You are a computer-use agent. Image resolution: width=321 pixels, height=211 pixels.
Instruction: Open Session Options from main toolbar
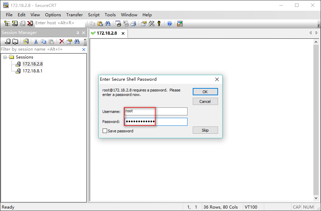click(144, 24)
